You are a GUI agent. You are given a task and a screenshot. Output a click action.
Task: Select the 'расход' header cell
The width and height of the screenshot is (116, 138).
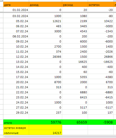point(75,4)
